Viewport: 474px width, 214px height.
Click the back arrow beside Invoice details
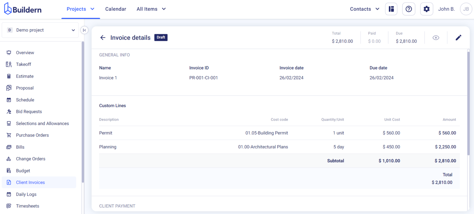(103, 38)
